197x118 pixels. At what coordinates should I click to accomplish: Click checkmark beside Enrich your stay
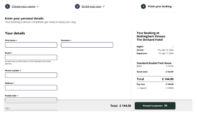103,7
